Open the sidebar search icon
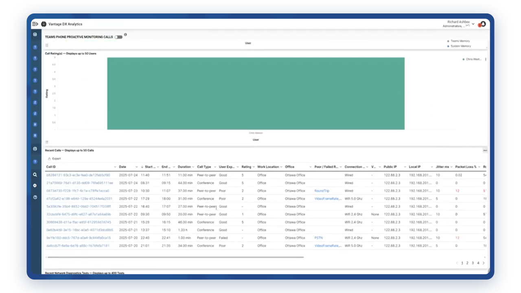Image resolution: width=521 pixels, height=293 pixels. pyautogui.click(x=35, y=175)
